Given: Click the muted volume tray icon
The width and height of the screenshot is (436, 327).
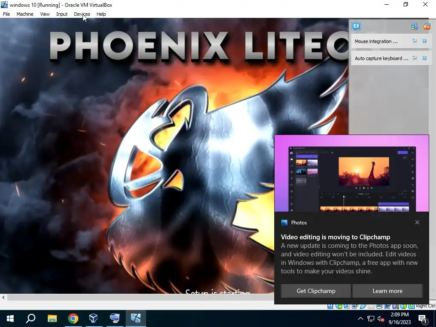Looking at the screenshot, I should (x=381, y=318).
